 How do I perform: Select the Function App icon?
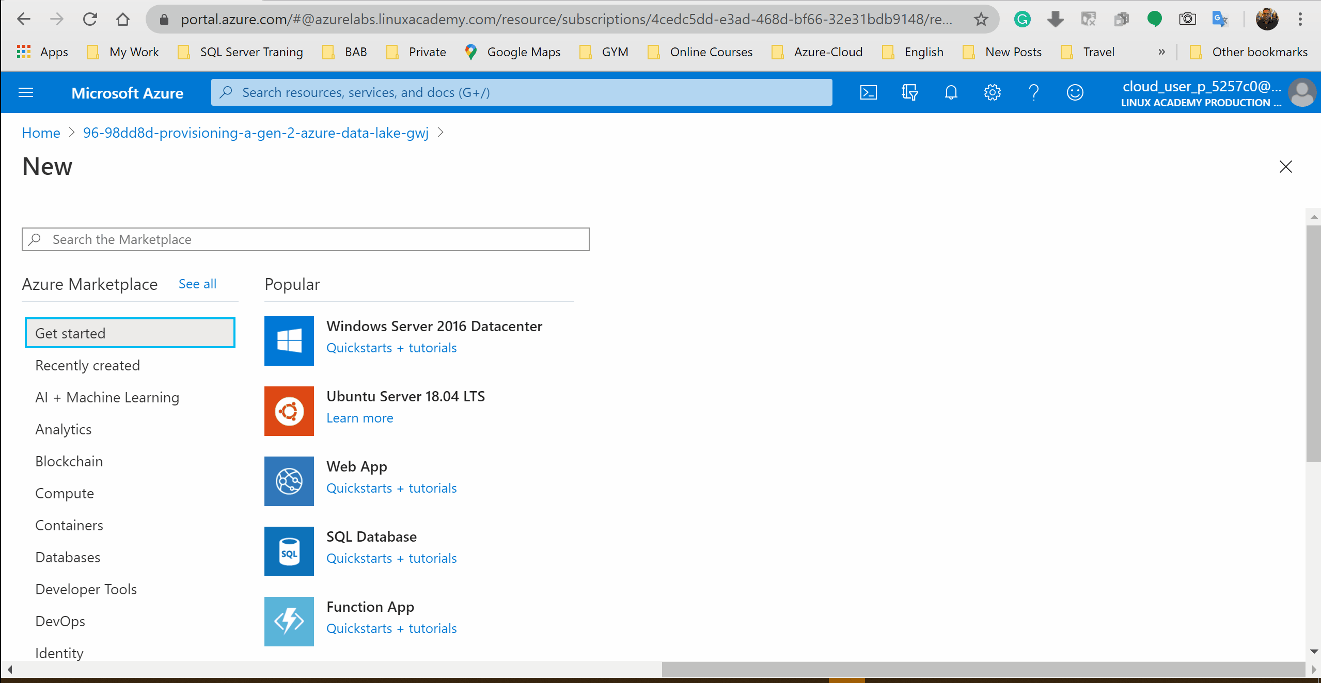tap(288, 621)
